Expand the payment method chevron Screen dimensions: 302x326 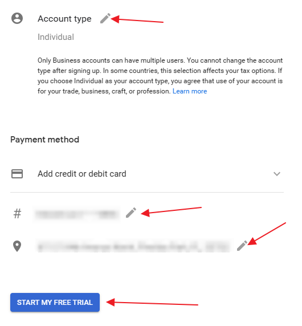point(277,174)
